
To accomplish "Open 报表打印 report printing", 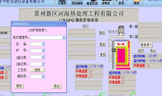I will click(92, 2).
